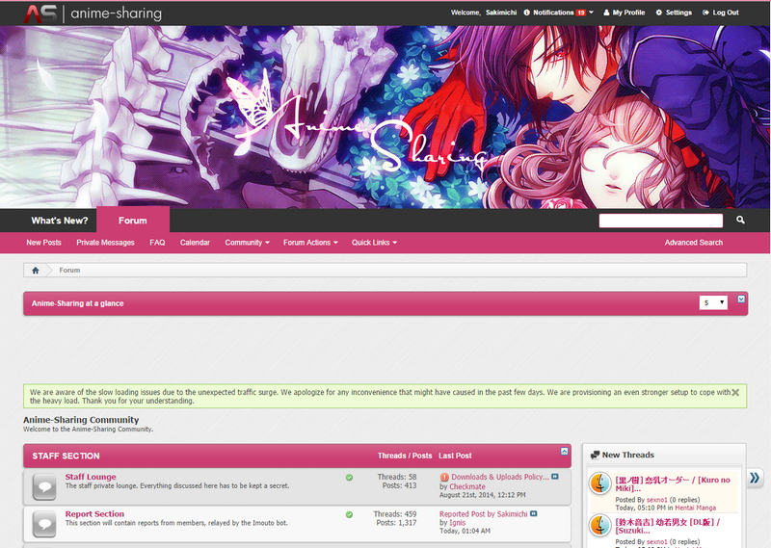Collapse sidebar with the double-arrow button
The height and width of the screenshot is (548, 771).
click(x=755, y=478)
